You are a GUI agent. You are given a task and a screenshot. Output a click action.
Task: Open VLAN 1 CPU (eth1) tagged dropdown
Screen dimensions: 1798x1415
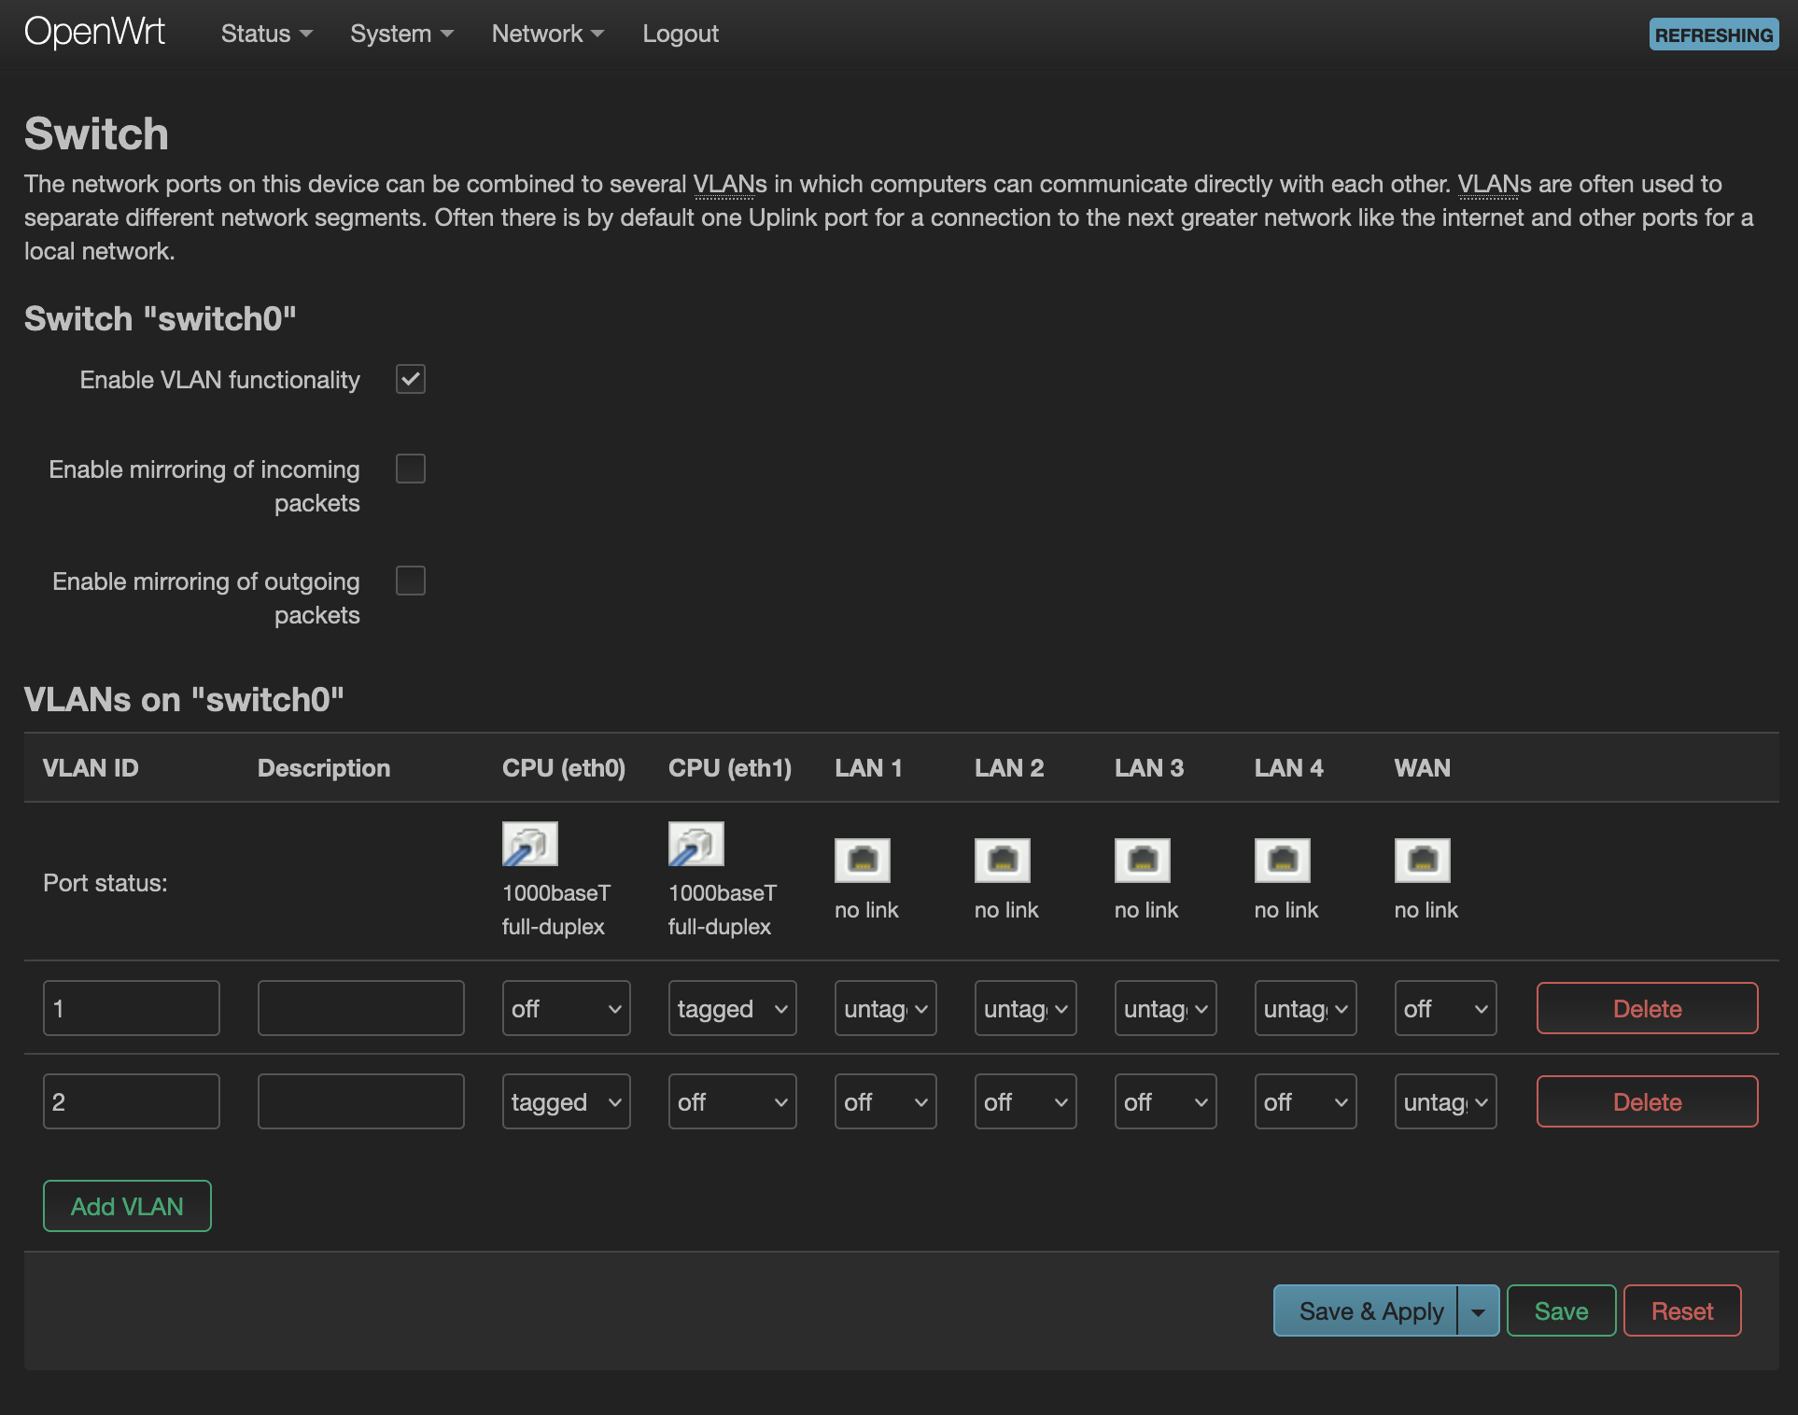coord(733,1008)
